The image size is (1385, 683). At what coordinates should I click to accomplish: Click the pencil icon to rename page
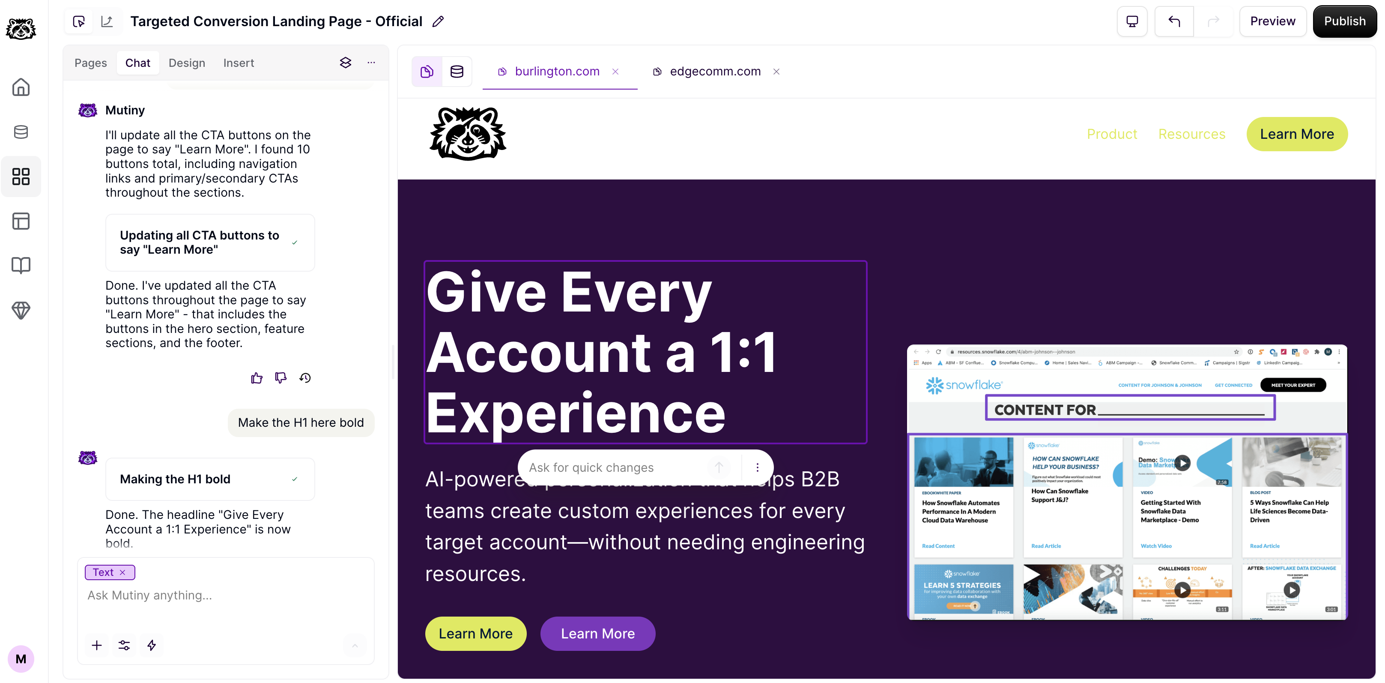click(438, 21)
